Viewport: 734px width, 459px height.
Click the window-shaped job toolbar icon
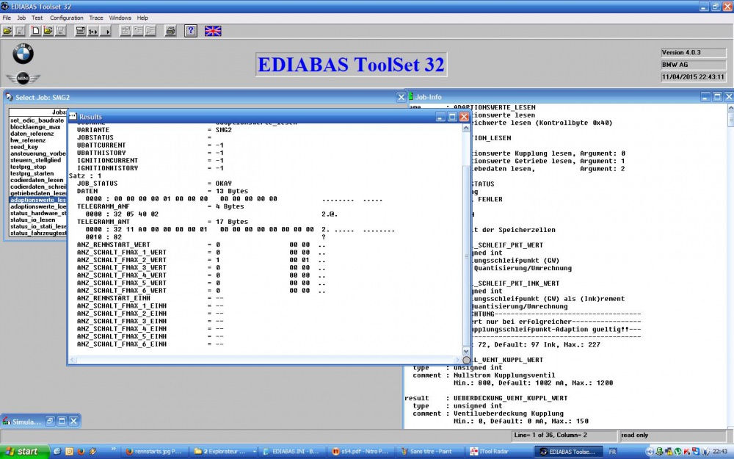point(81,31)
